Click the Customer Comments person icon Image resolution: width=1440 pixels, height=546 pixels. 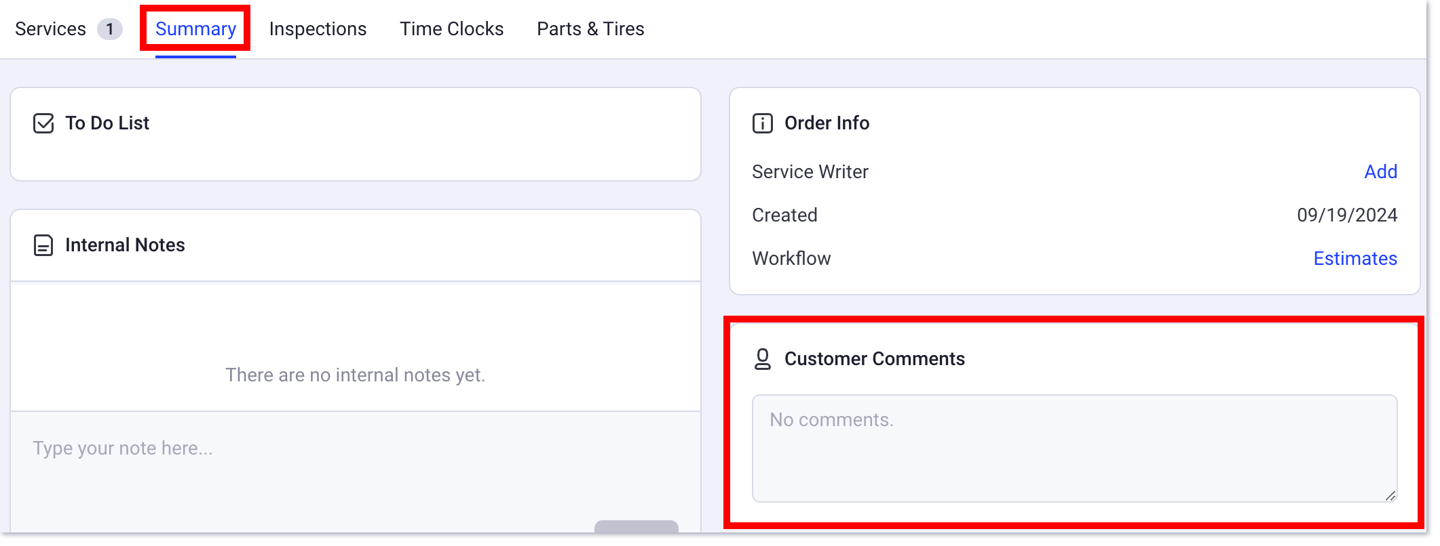click(x=763, y=359)
